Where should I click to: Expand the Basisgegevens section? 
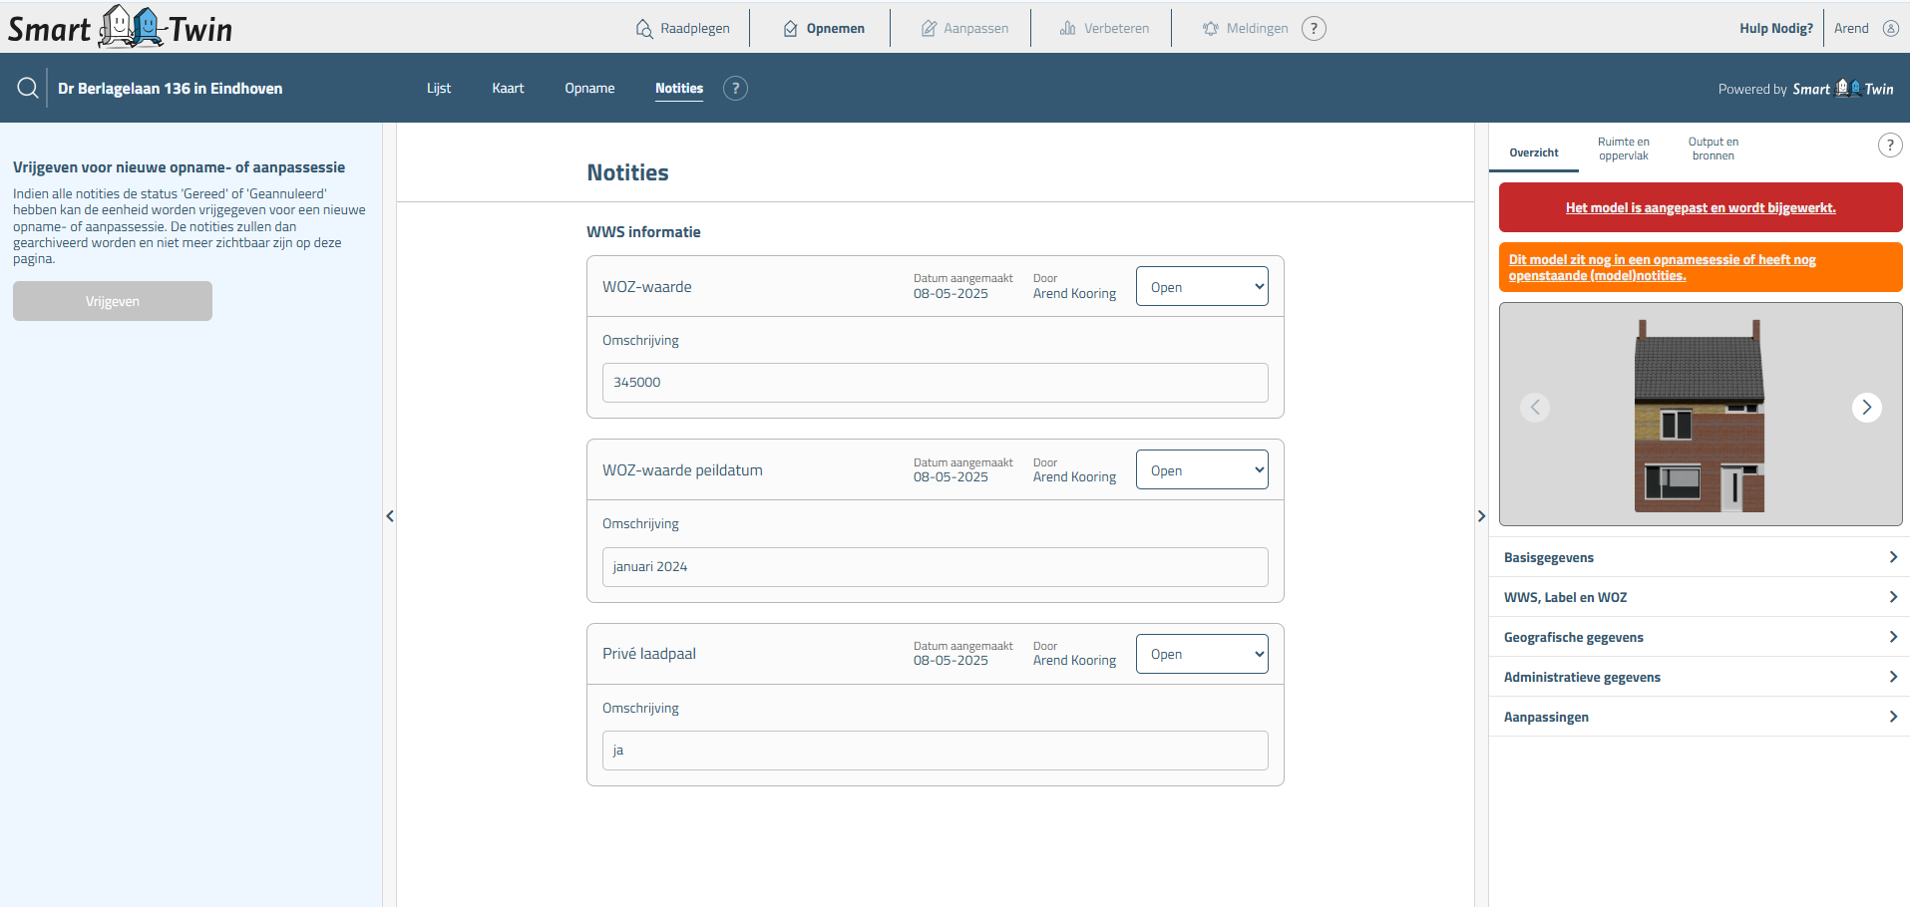[1699, 557]
